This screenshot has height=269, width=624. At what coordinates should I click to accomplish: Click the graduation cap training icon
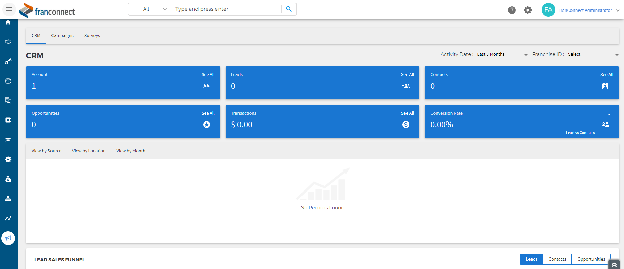coord(8,140)
